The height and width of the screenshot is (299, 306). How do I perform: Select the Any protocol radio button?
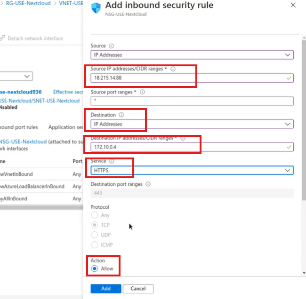[95, 215]
